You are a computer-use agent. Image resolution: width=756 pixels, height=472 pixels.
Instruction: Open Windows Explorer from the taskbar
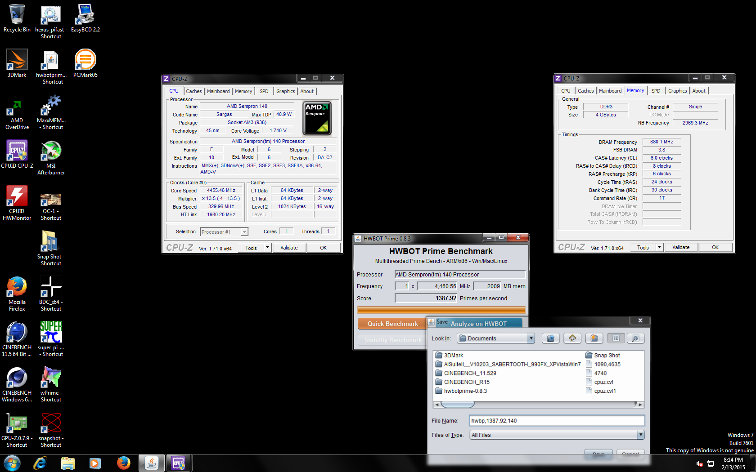[x=68, y=463]
